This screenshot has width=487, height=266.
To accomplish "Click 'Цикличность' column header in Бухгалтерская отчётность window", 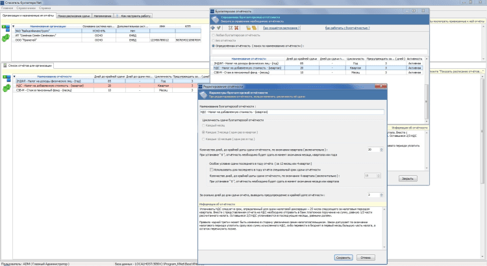I will [x=355, y=58].
